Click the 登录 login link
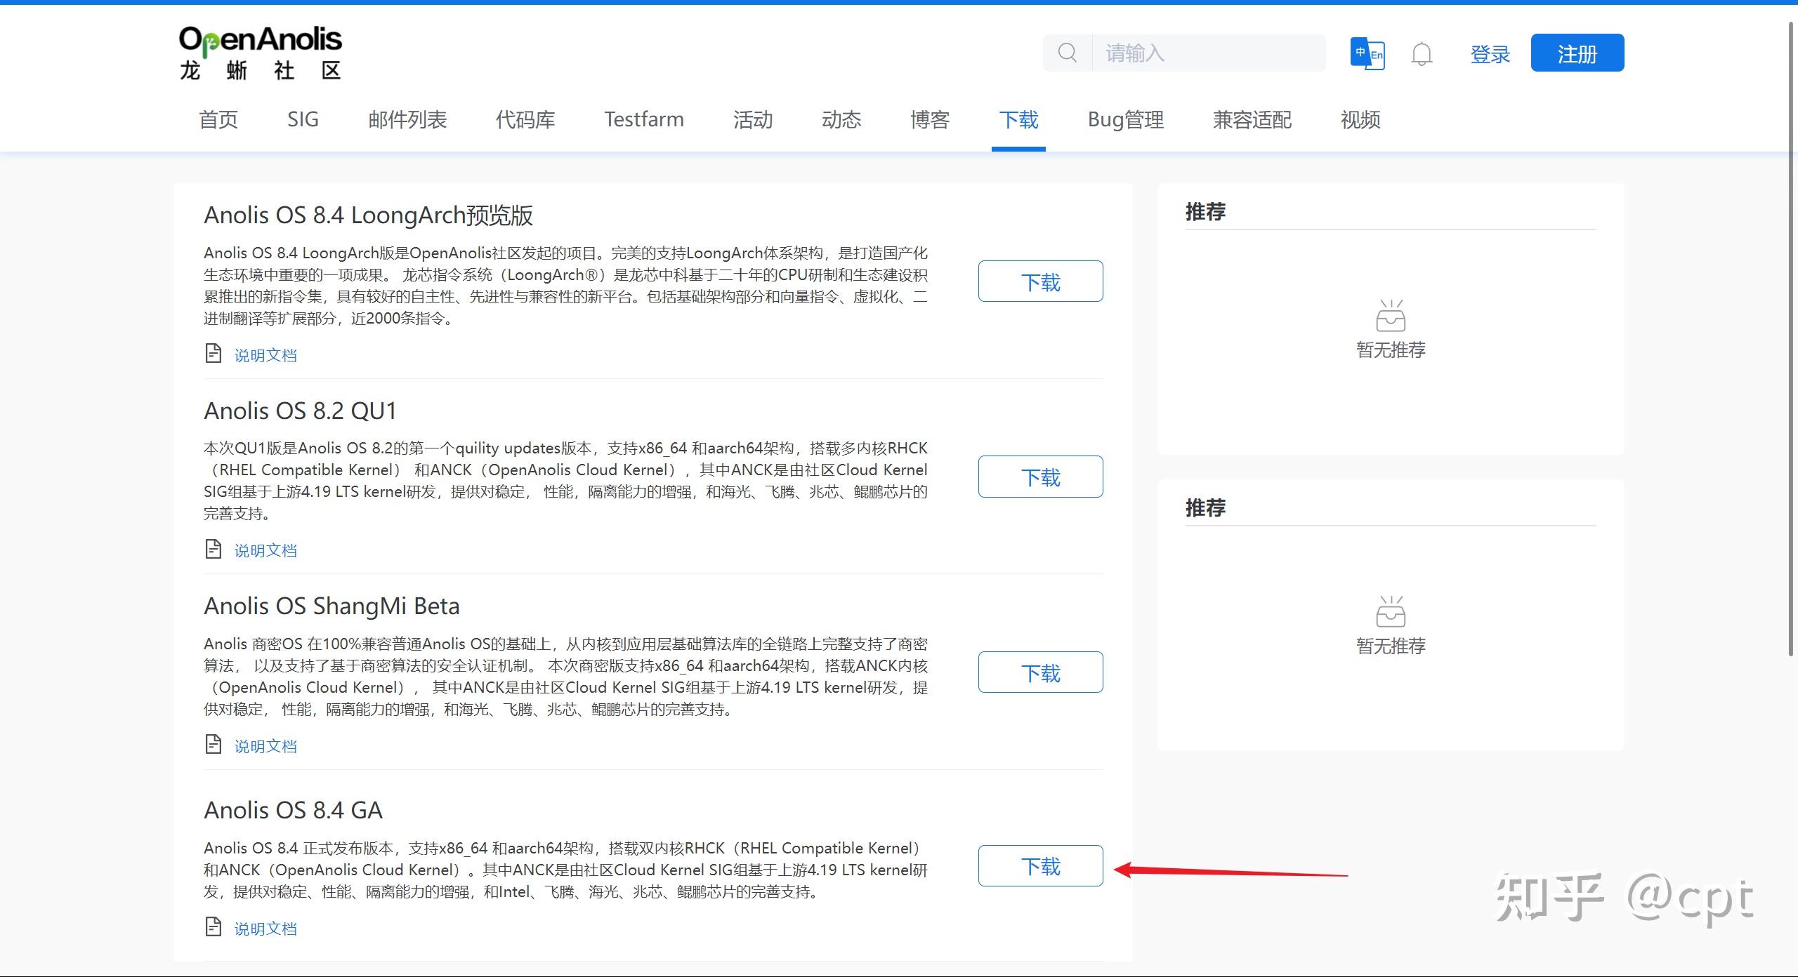 [x=1490, y=54]
